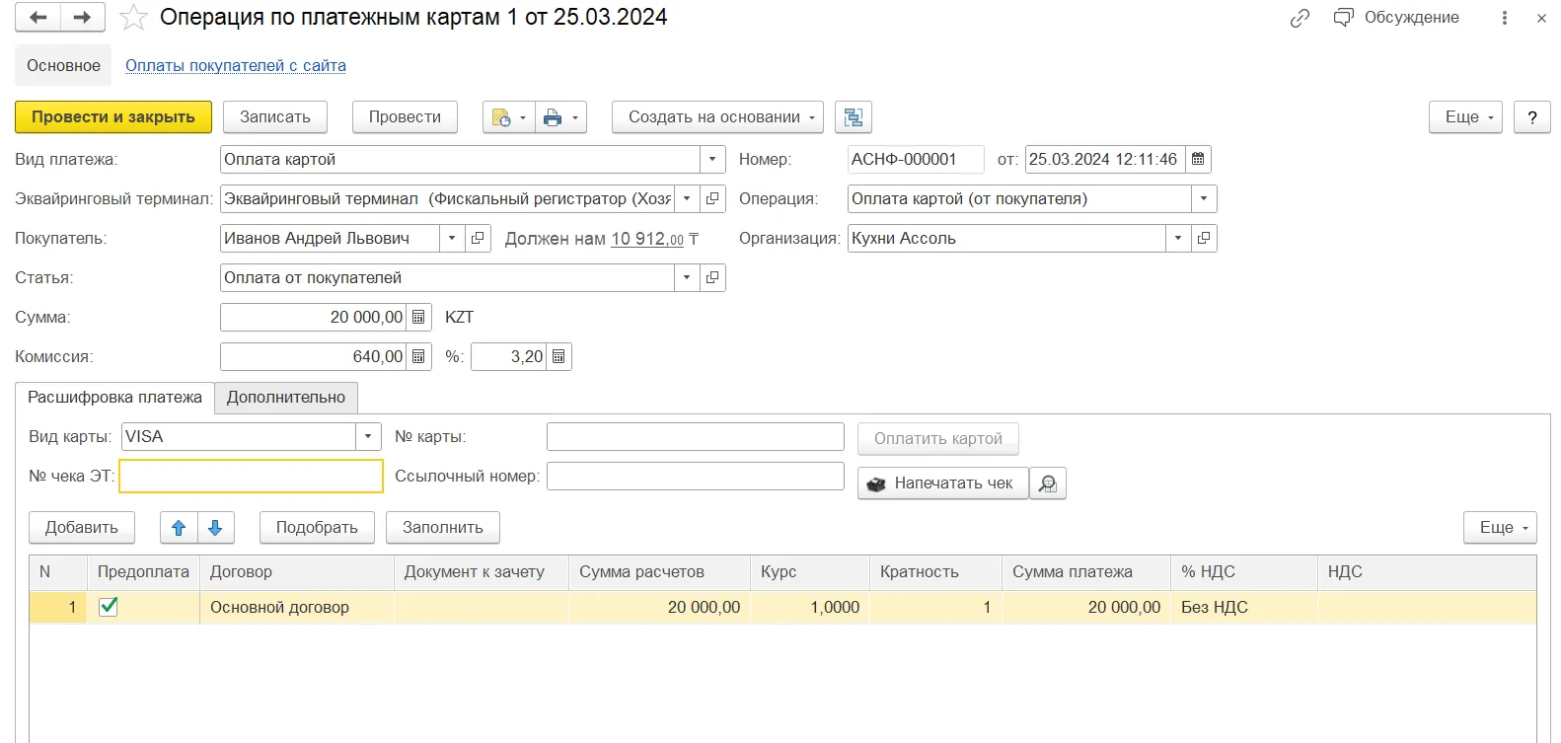
Task: Open calendar picker for document date
Action: point(1198,159)
